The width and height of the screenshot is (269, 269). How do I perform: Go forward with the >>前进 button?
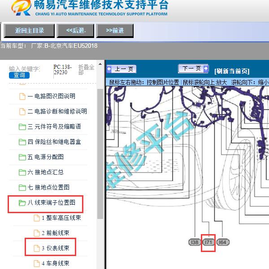(115, 31)
